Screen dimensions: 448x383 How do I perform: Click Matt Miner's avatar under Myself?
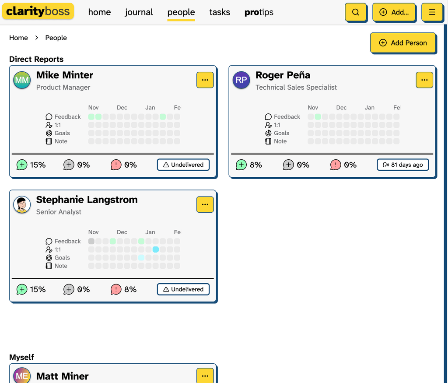(21, 375)
